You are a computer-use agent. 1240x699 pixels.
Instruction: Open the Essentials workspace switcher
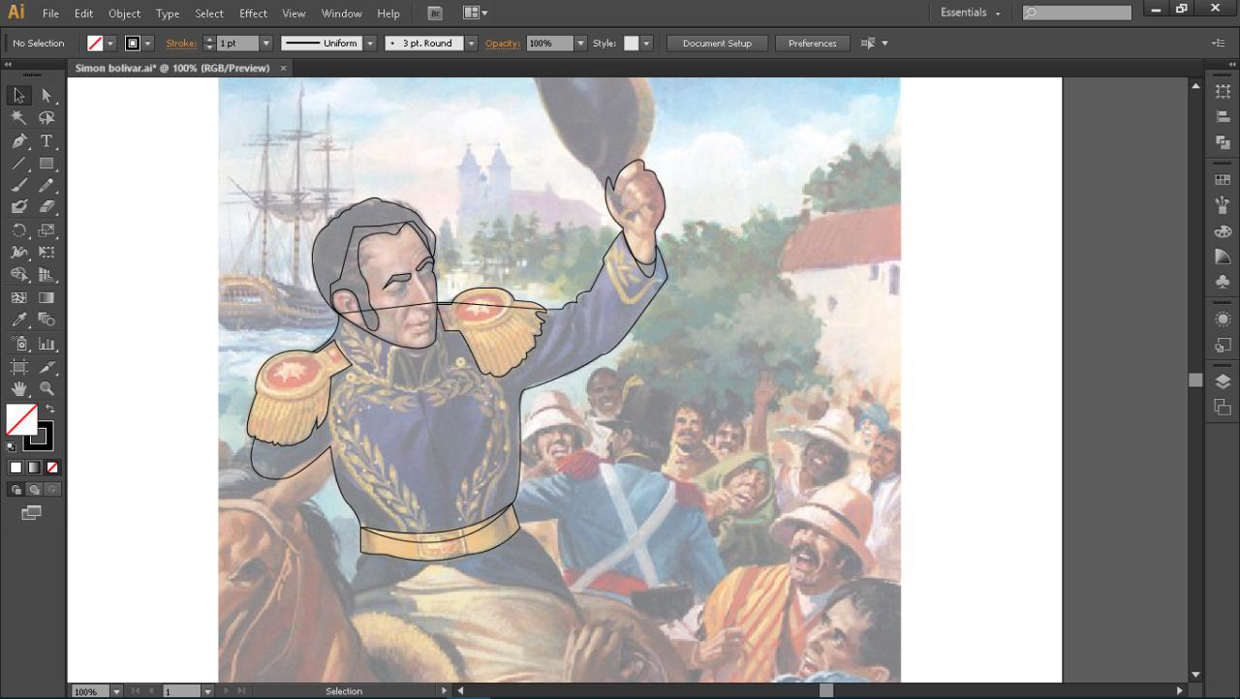(x=971, y=13)
